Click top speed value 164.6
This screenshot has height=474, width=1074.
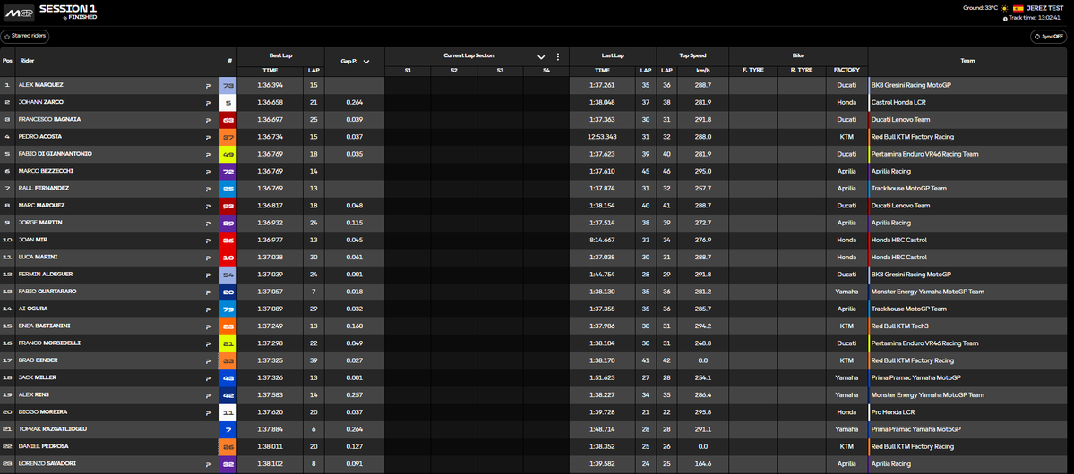click(x=703, y=464)
